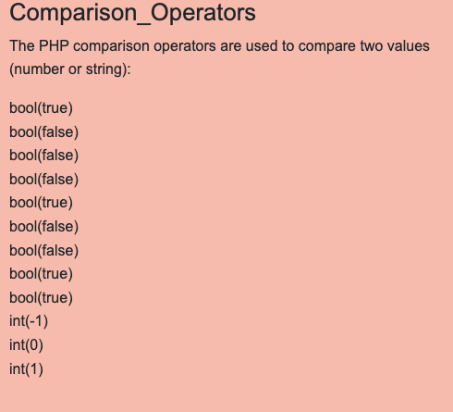This screenshot has width=453, height=412.
Task: Click the PHP comparison operators description paragraph
Action: (219, 57)
